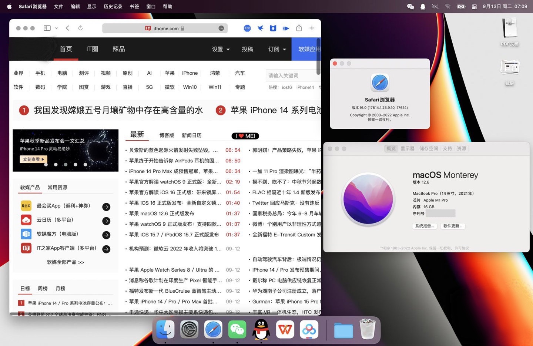This screenshot has height=346, width=533.
Task: Click the 最会买 yellow app icon
Action: coord(26,206)
